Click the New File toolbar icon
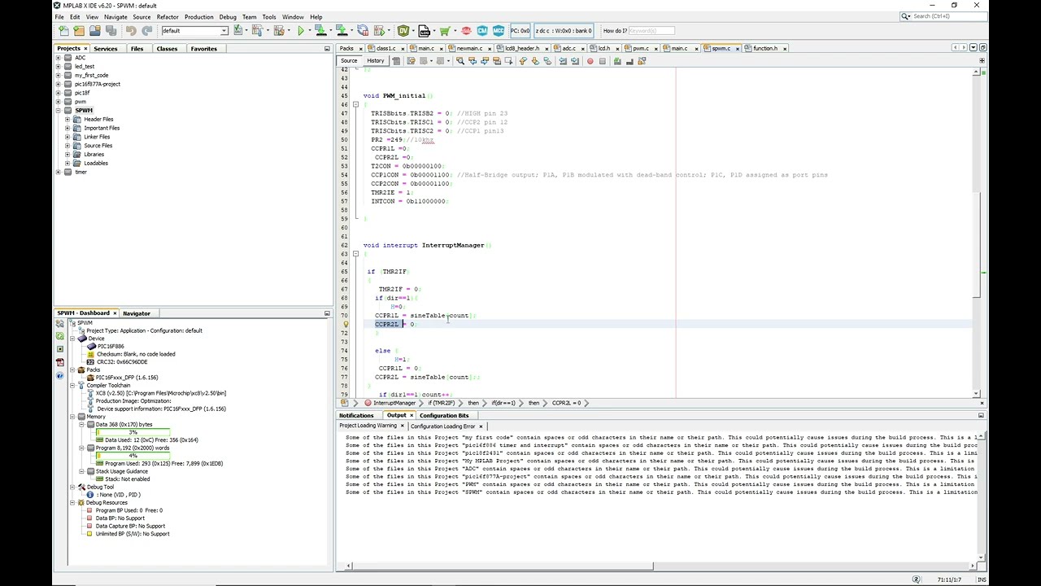 pyautogui.click(x=64, y=31)
